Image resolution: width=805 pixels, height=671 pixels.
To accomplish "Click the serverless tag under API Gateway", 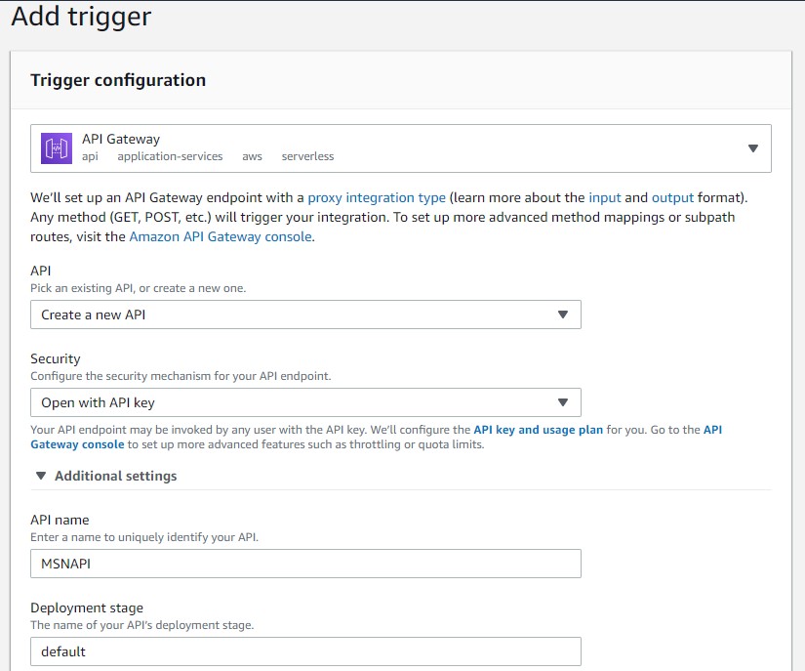I will 307,156.
